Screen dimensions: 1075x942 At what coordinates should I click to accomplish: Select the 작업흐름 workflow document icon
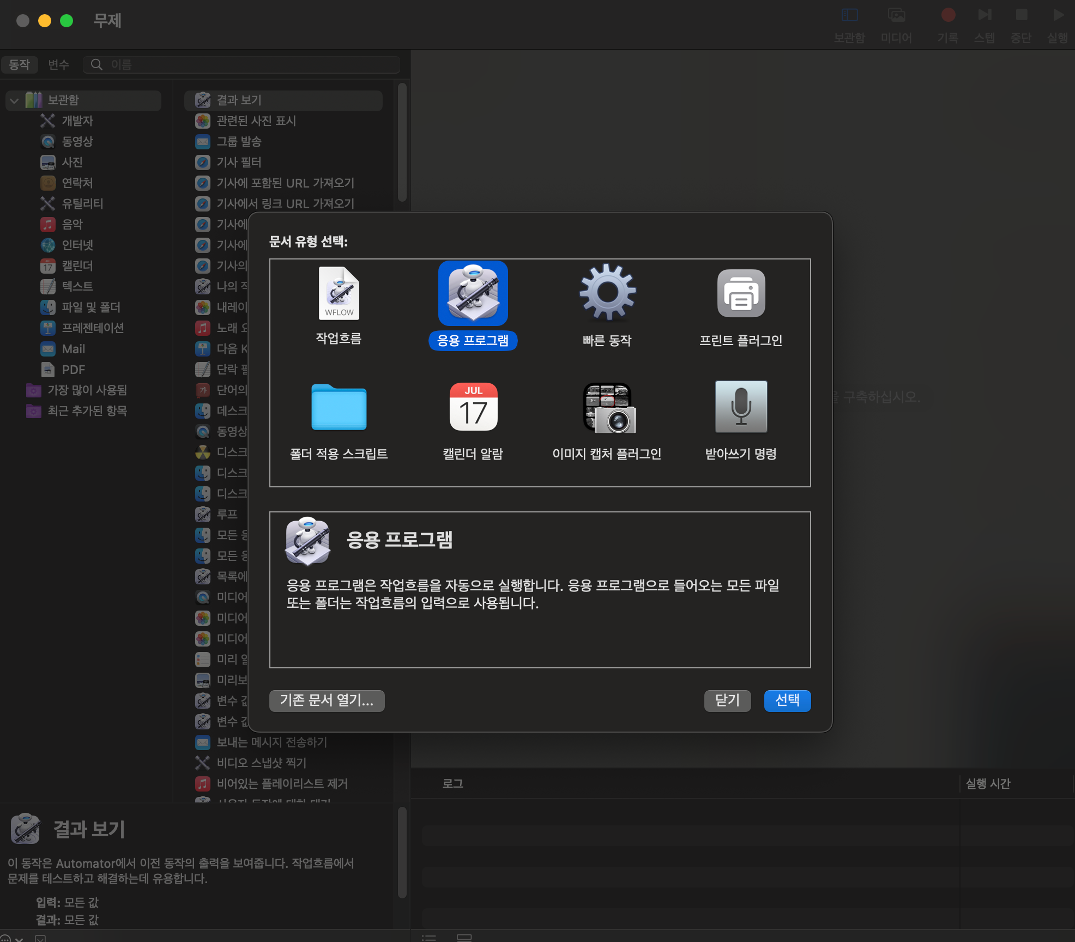(x=339, y=294)
